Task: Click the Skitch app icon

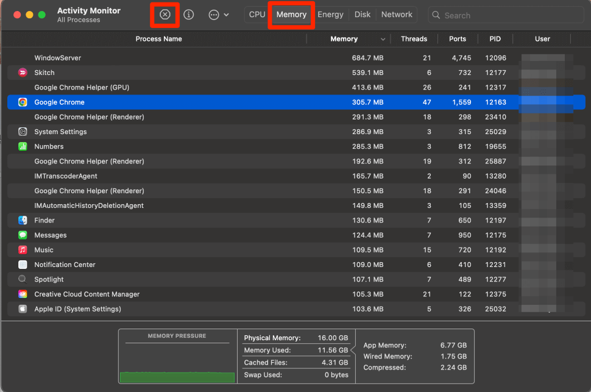Action: (23, 73)
